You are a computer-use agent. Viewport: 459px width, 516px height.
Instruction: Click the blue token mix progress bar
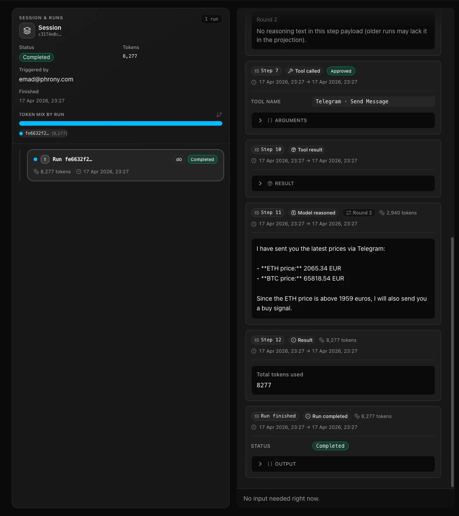tap(121, 123)
